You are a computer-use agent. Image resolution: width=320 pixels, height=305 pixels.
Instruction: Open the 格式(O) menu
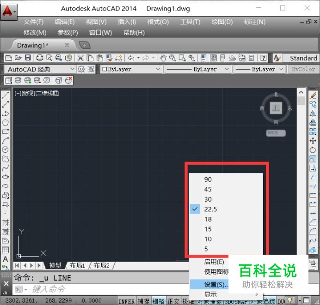point(158,22)
